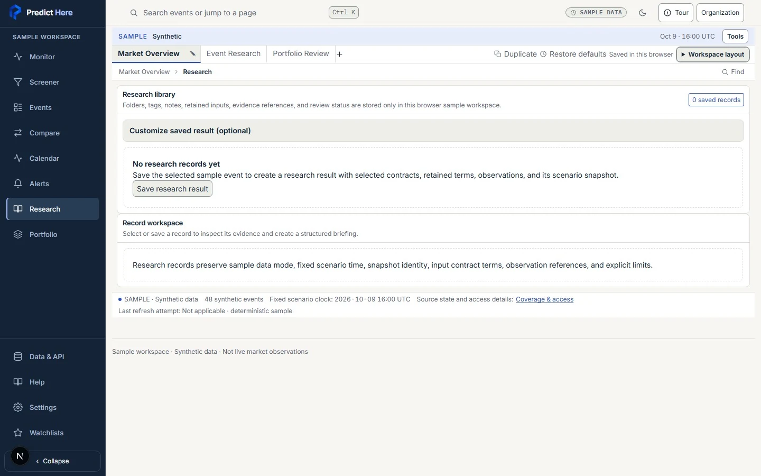Click Restore defaults

pos(573,54)
